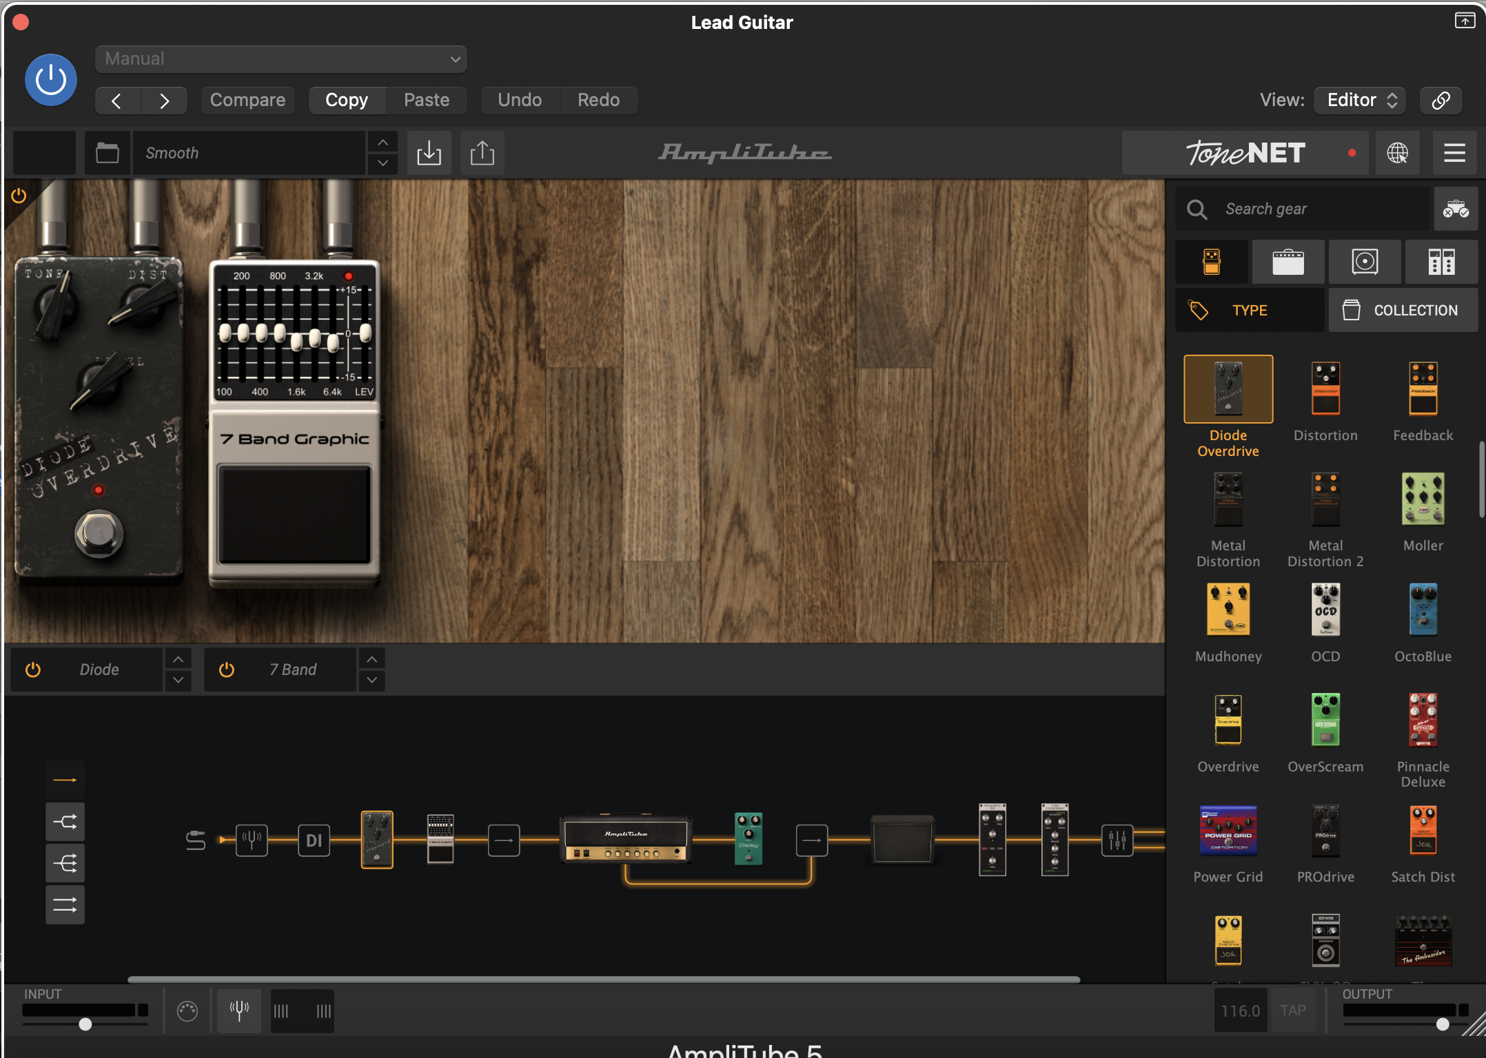Select the green Delay pedal in chain
The height and width of the screenshot is (1058, 1486).
coord(749,838)
